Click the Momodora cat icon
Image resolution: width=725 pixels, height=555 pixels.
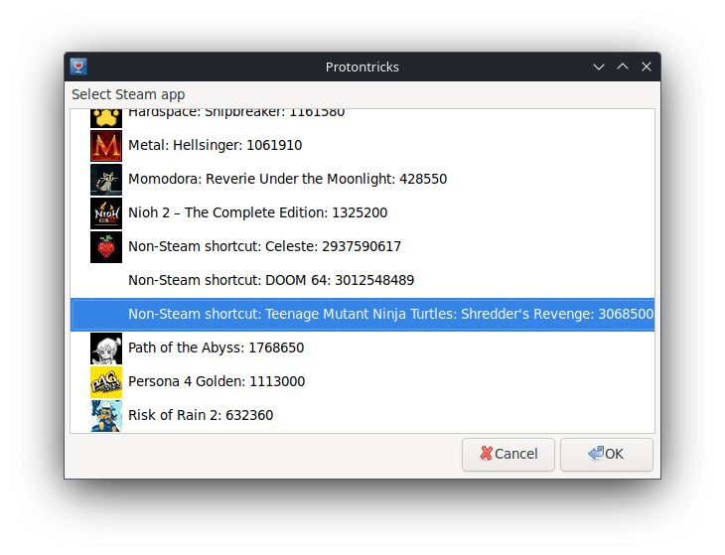[106, 180]
